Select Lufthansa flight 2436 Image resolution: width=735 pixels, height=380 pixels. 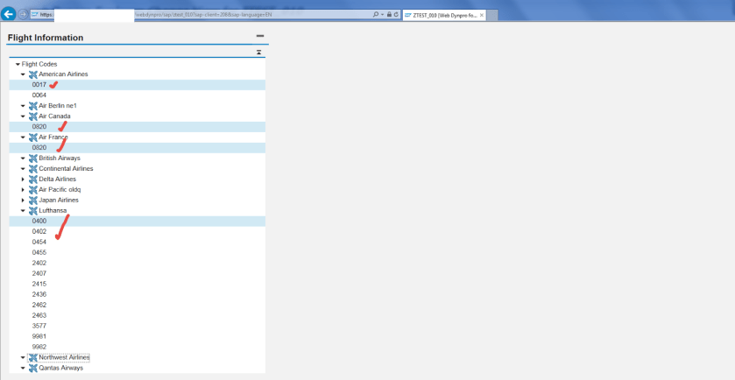point(39,294)
